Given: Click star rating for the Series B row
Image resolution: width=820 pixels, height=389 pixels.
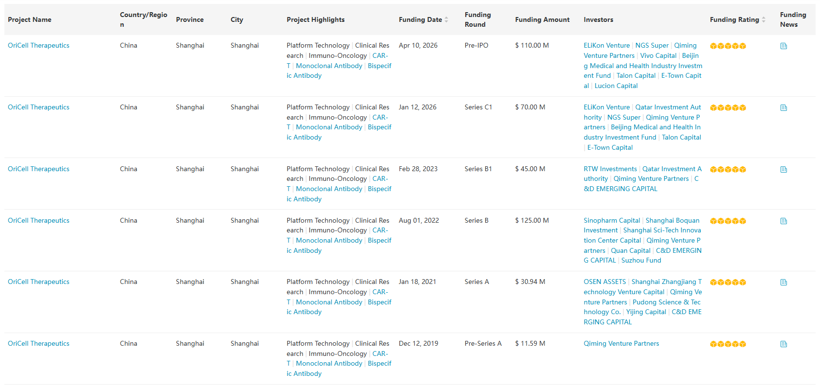Looking at the screenshot, I should pyautogui.click(x=728, y=221).
